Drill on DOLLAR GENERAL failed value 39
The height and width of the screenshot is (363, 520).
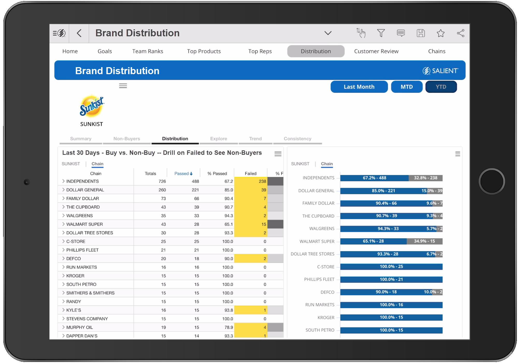click(x=251, y=190)
